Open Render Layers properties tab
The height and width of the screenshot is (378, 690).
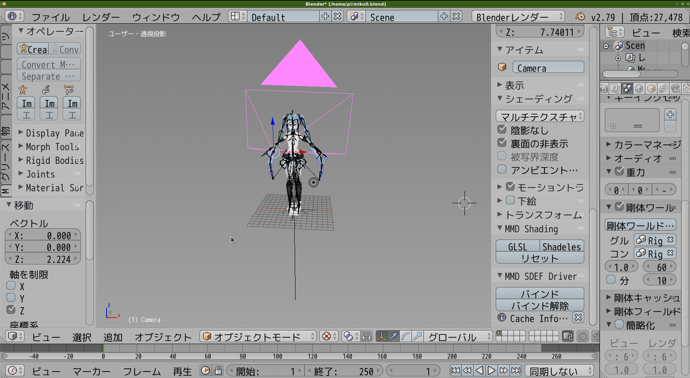615,89
